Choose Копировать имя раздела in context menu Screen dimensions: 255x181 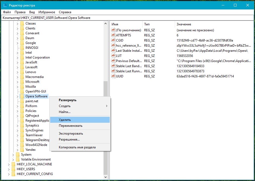[80, 147]
